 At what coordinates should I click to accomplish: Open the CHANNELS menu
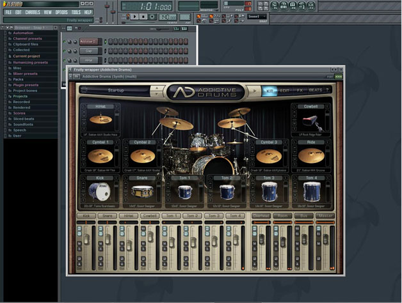[33, 12]
